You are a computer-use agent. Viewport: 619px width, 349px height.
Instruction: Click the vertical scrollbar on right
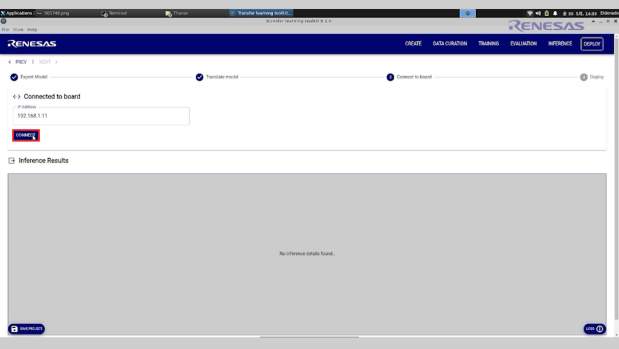tap(616, 178)
